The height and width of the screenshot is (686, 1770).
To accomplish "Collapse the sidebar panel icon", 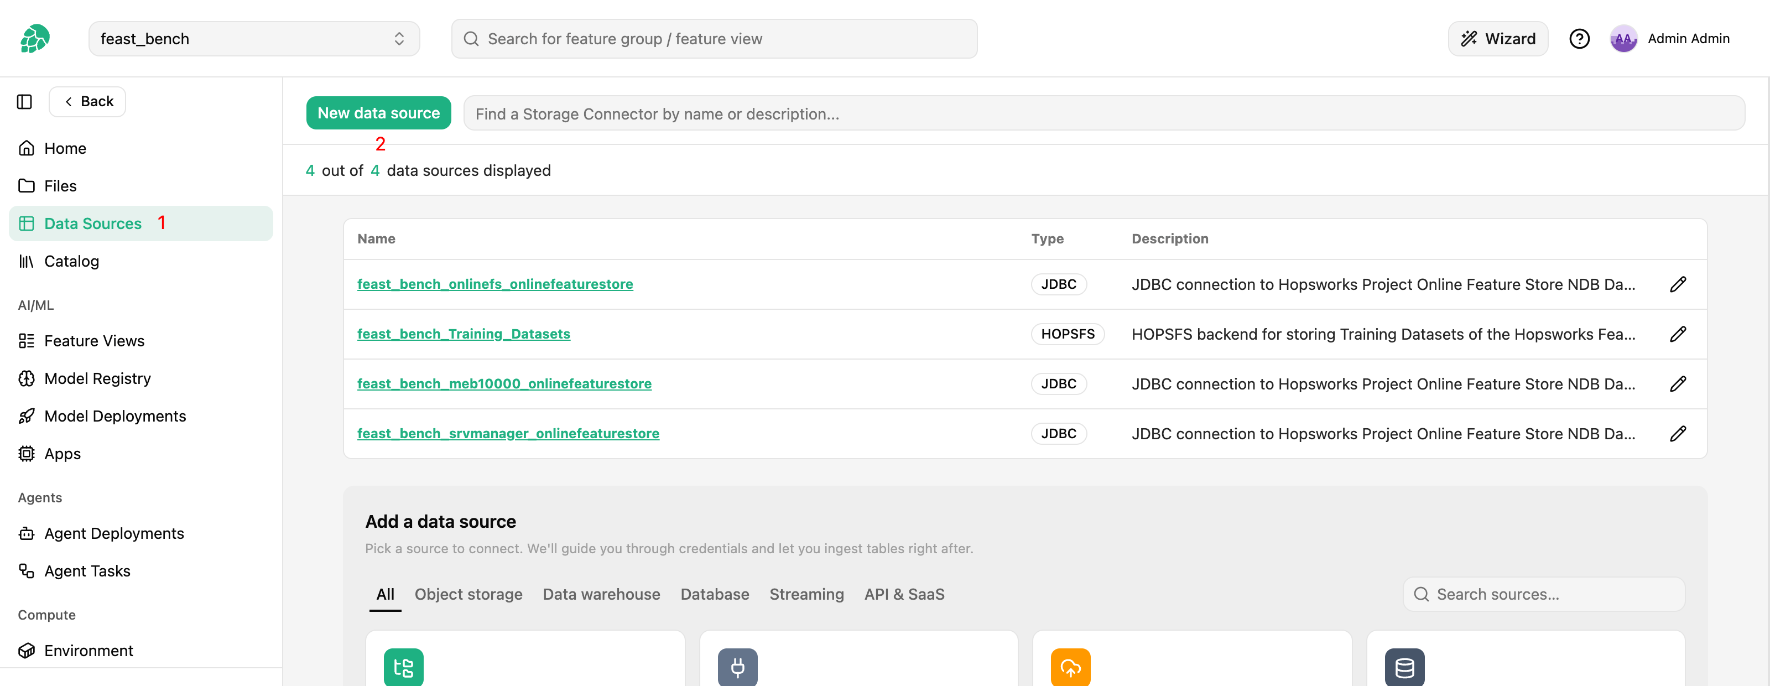I will pos(25,102).
